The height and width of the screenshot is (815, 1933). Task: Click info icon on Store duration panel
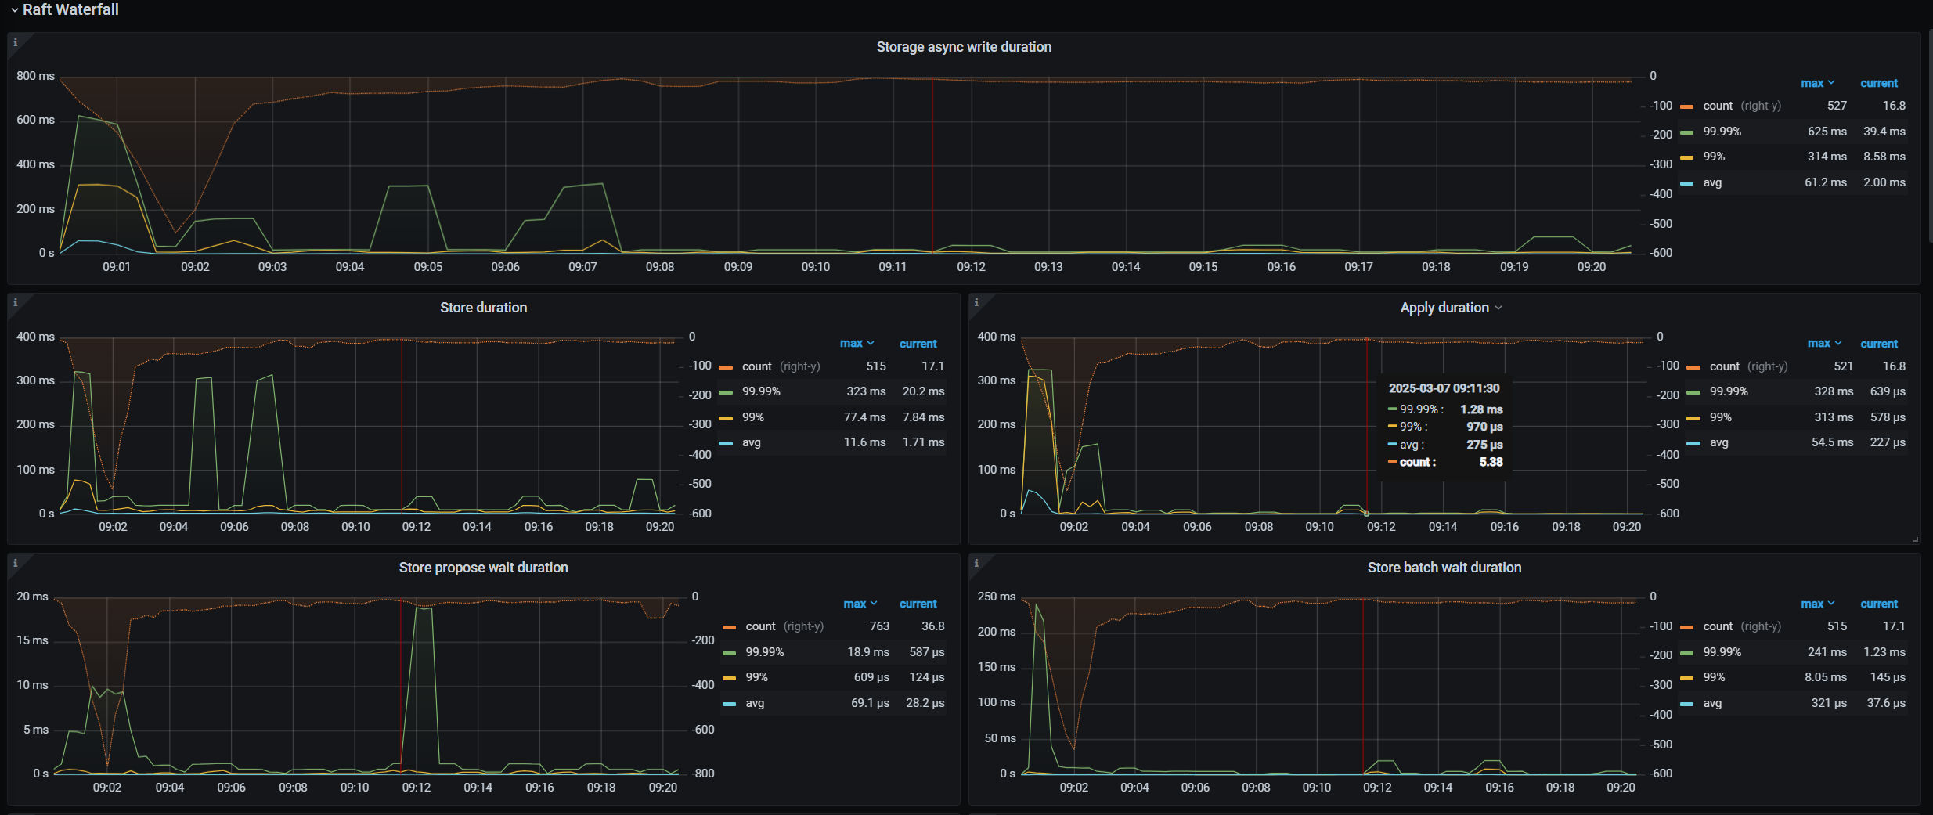(15, 303)
